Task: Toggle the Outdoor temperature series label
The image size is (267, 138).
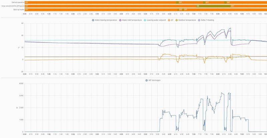Action: [x=187, y=20]
